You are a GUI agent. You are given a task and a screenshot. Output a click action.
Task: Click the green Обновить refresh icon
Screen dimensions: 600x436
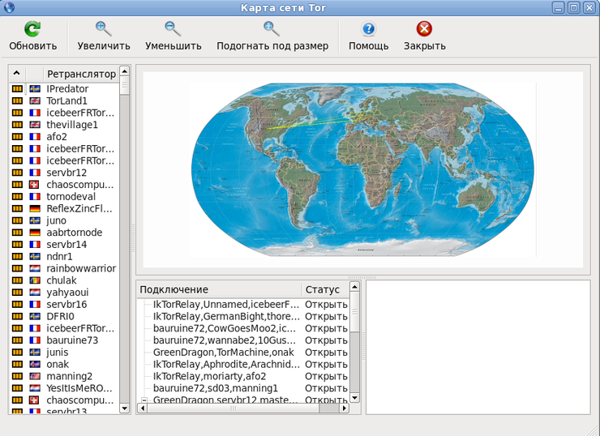(32, 30)
